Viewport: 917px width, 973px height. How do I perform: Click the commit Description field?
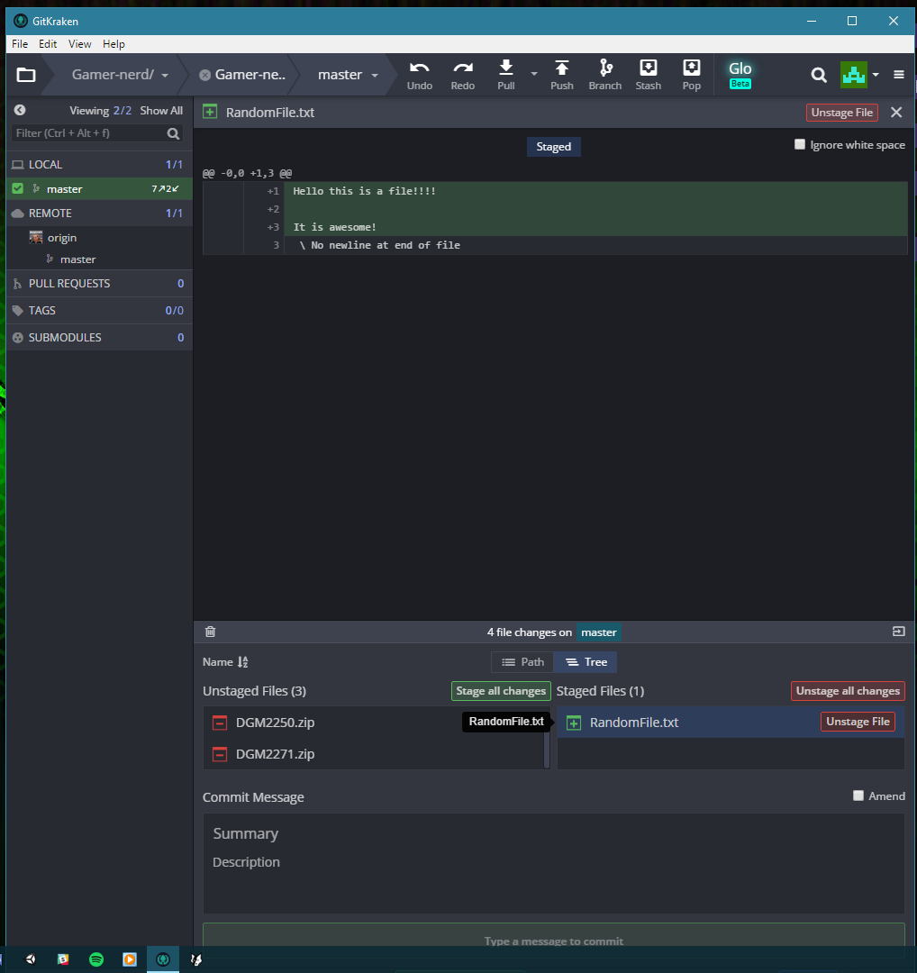click(553, 880)
